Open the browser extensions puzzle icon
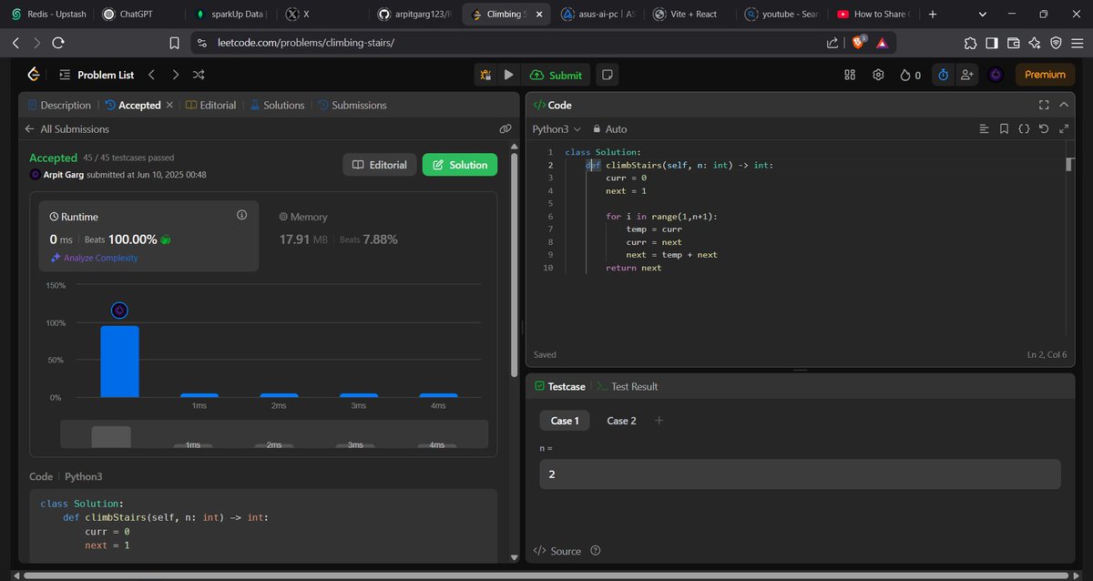The height and width of the screenshot is (581, 1093). point(970,43)
